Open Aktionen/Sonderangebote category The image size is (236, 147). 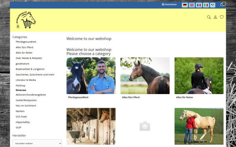[31, 94]
